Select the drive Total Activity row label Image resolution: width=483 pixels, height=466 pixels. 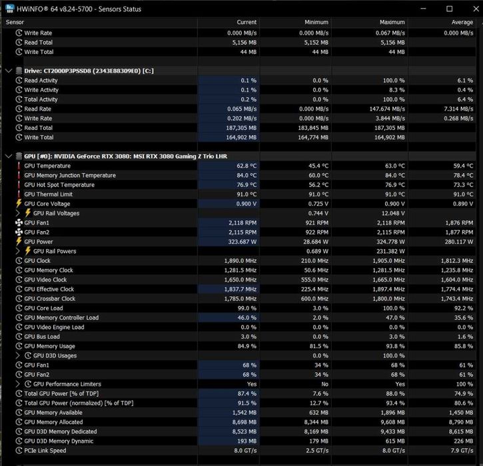click(41, 99)
